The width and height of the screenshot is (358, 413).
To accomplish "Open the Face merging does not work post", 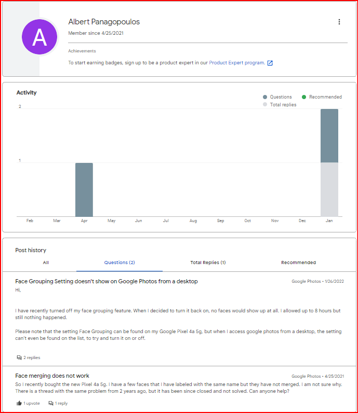I will pos(52,376).
